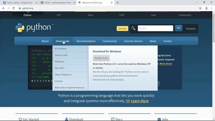This screenshot has height=121, width=215.
Task: Open the About navigation menu
Action: coord(45,41)
